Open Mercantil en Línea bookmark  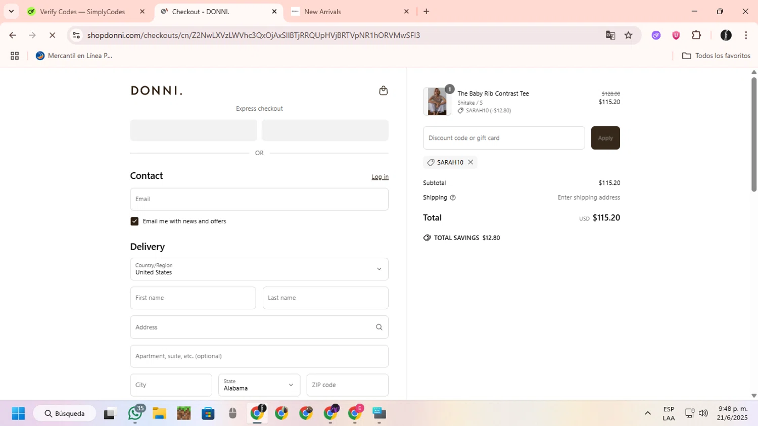[74, 56]
